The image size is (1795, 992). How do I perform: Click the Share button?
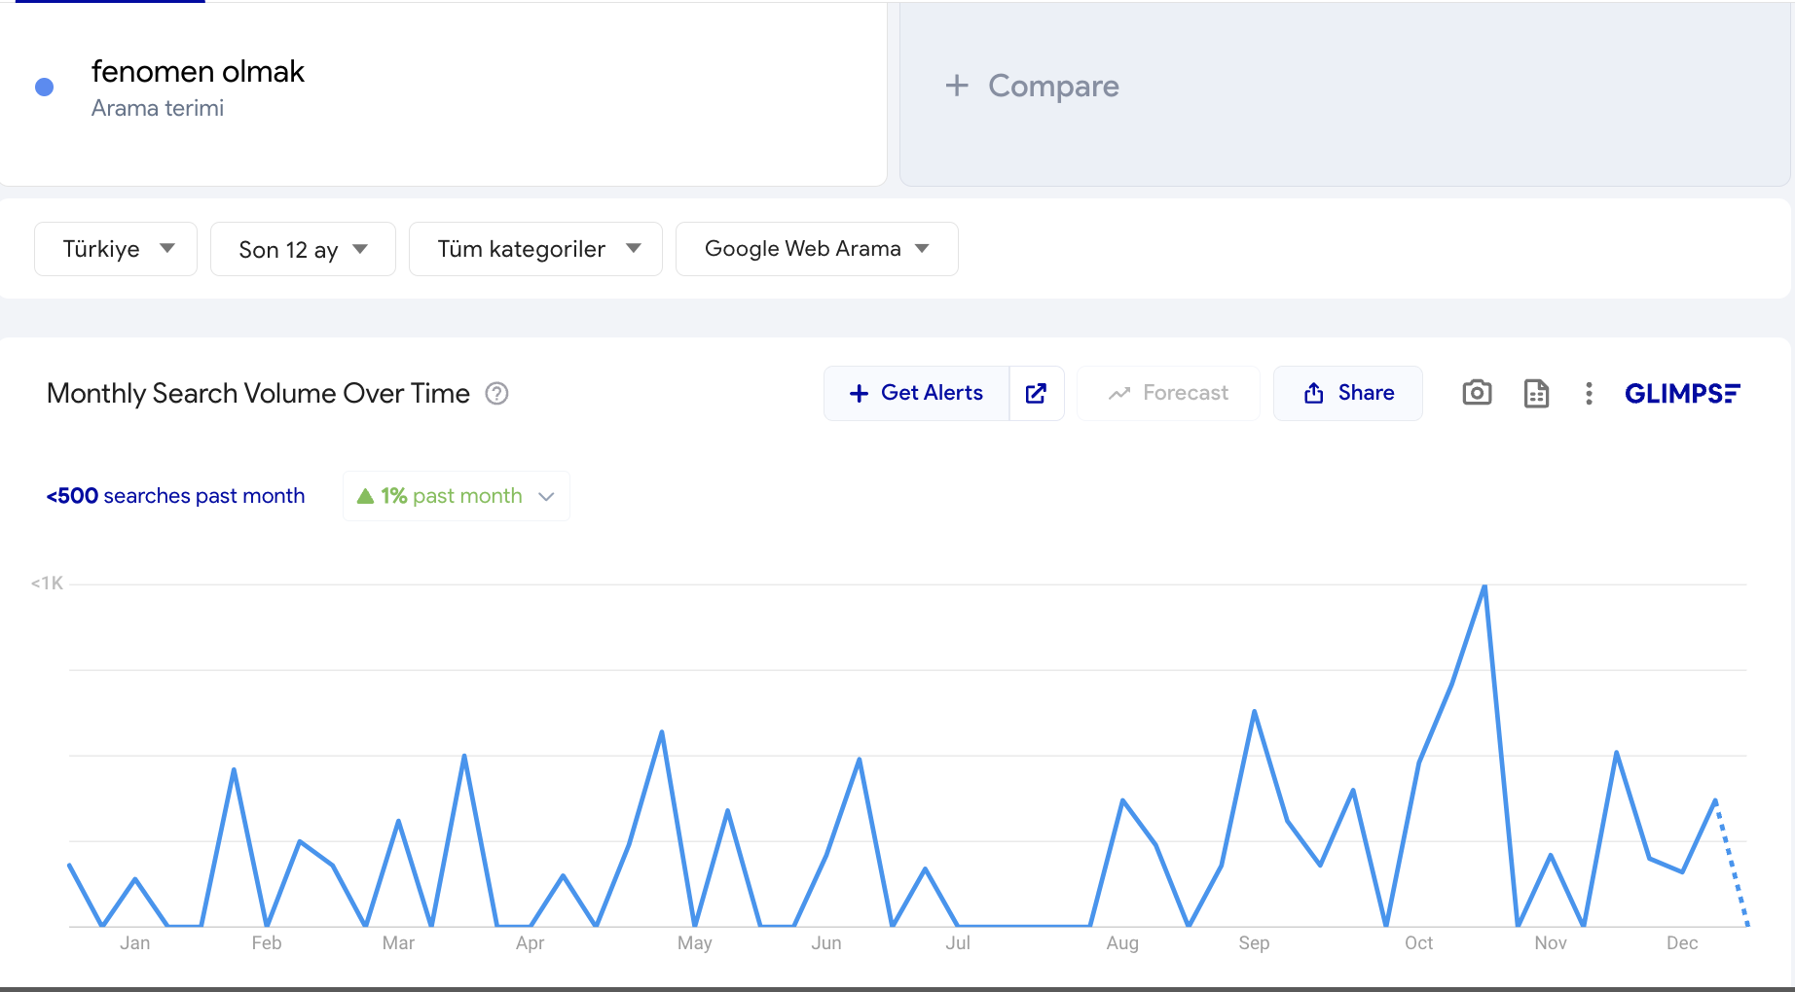click(x=1347, y=393)
